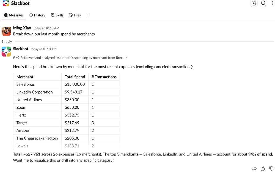
Task: Click the Slackbot logo in header
Action: [x=6, y=3]
